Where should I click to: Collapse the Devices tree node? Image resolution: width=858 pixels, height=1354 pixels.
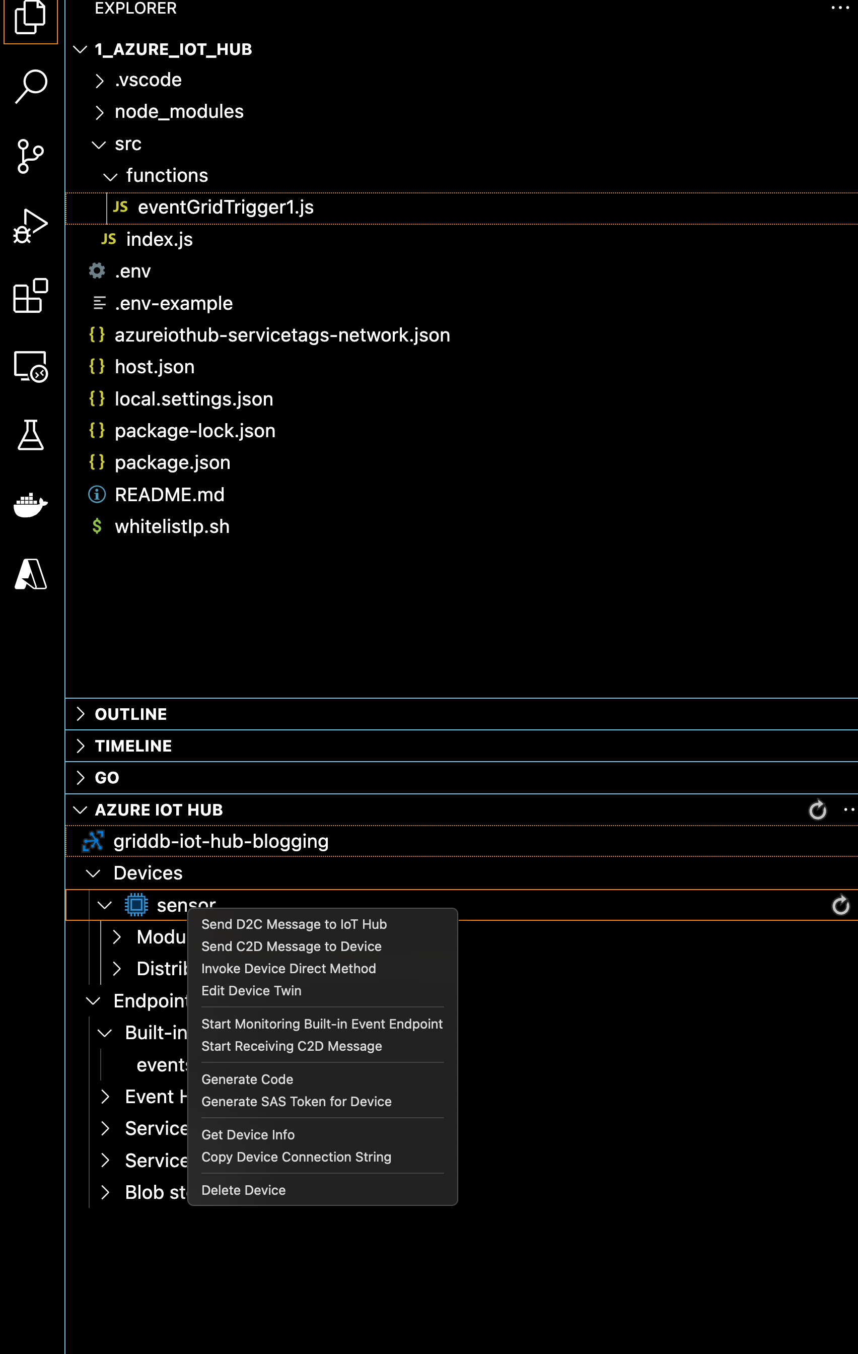click(93, 873)
